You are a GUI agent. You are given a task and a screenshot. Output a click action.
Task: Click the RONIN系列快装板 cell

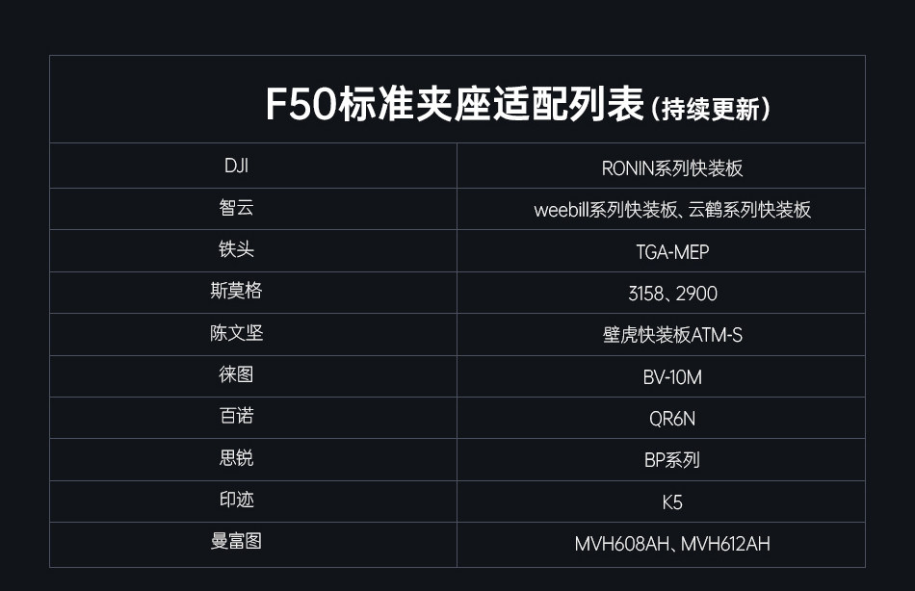672,167
